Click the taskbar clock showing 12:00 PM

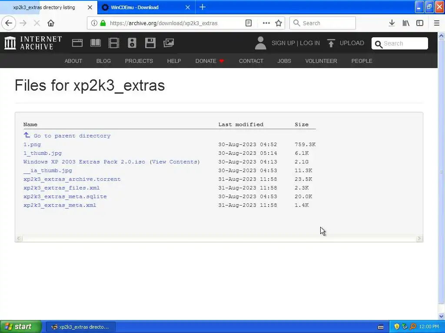point(429,327)
